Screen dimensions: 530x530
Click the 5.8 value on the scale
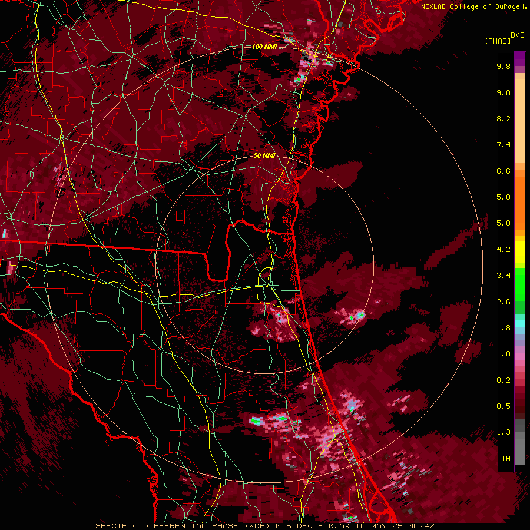coord(503,197)
